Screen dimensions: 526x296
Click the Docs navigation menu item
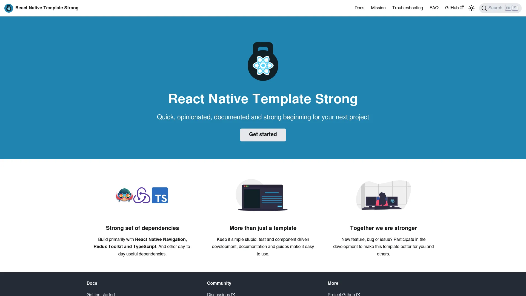click(359, 8)
